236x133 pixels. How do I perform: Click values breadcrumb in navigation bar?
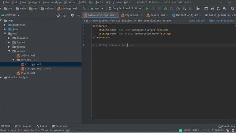(x=47, y=8)
